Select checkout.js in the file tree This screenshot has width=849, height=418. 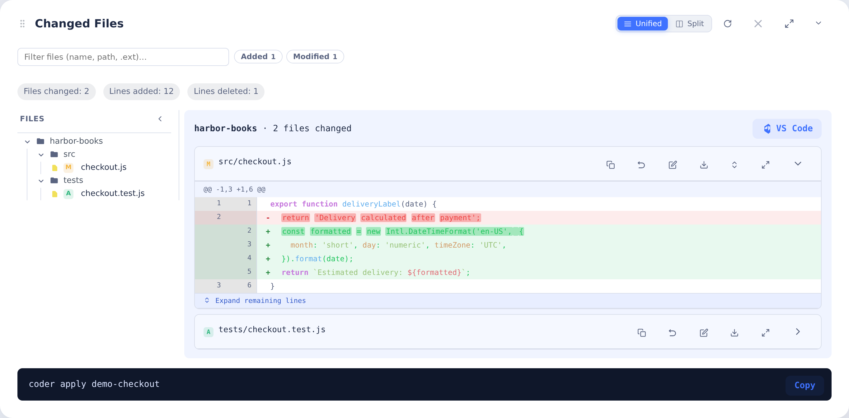[x=104, y=167]
